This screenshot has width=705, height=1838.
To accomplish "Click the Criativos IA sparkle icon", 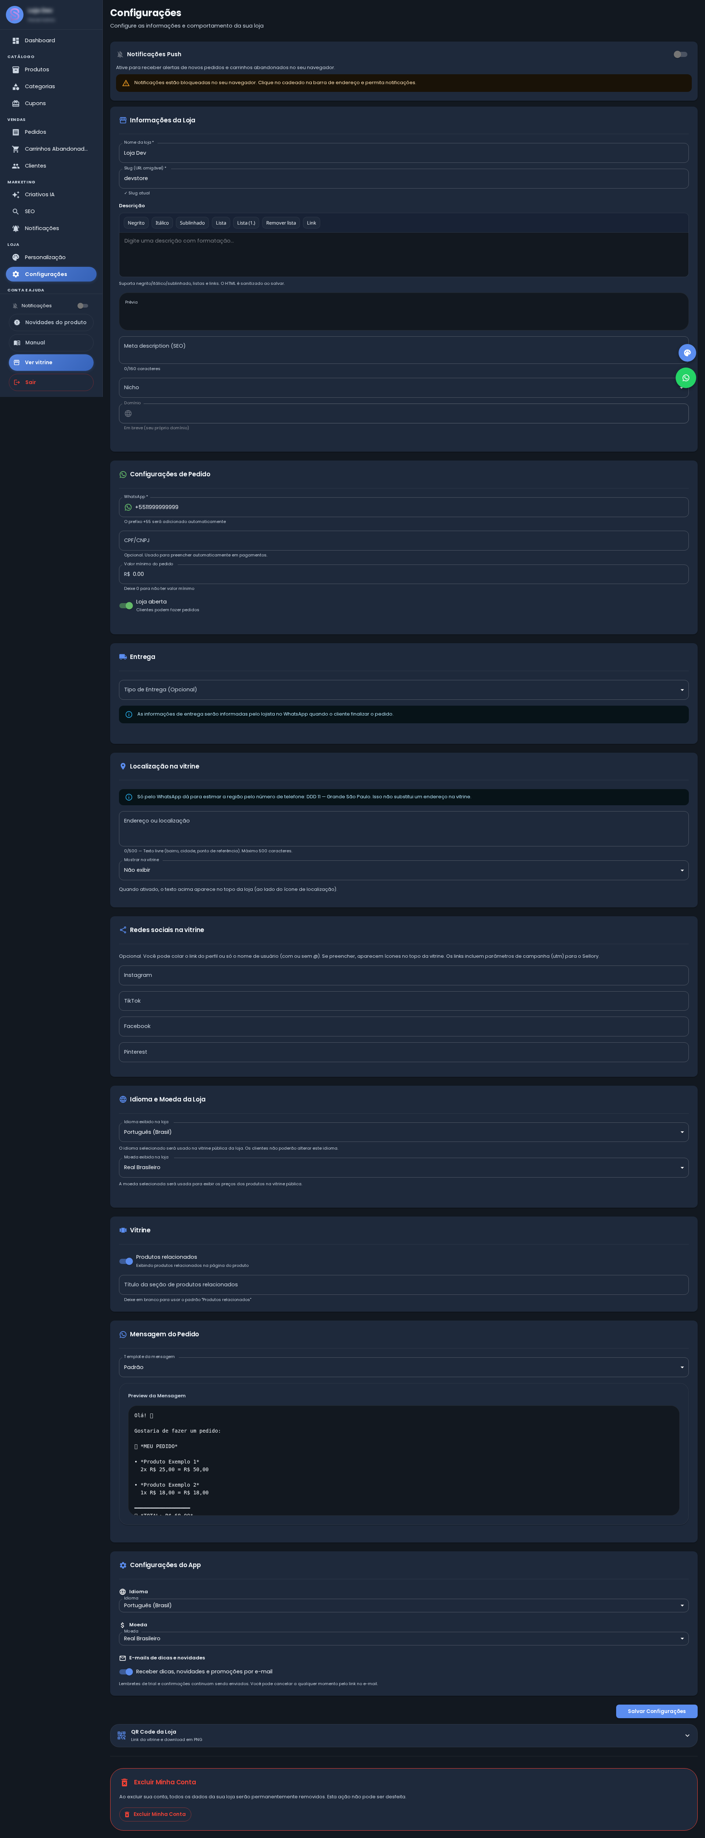I will [16, 195].
